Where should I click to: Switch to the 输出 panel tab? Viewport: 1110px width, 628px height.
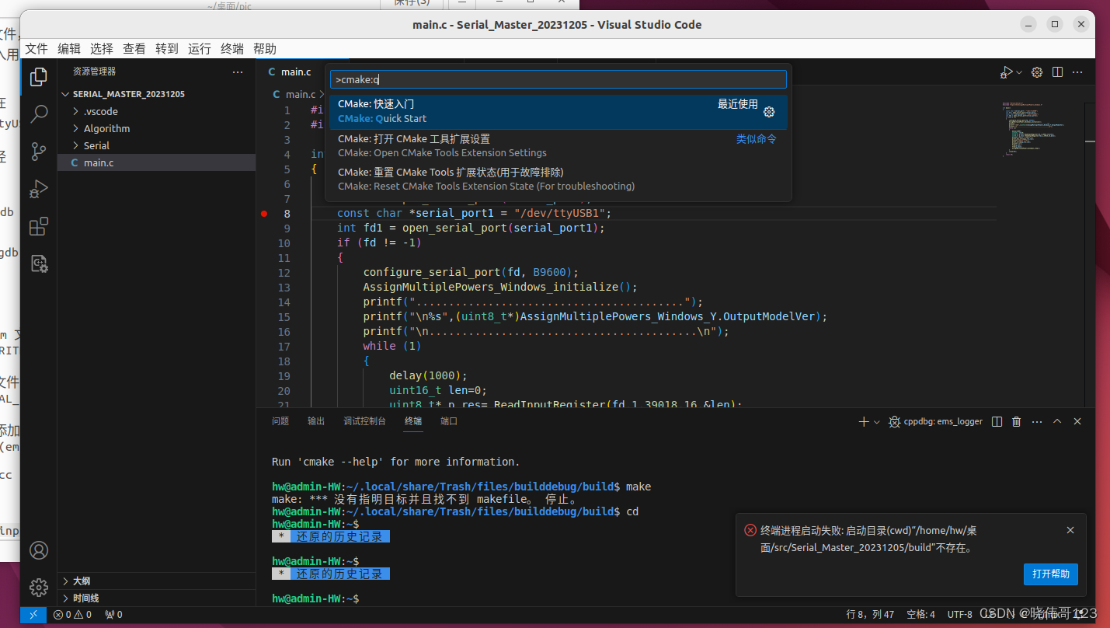316,421
